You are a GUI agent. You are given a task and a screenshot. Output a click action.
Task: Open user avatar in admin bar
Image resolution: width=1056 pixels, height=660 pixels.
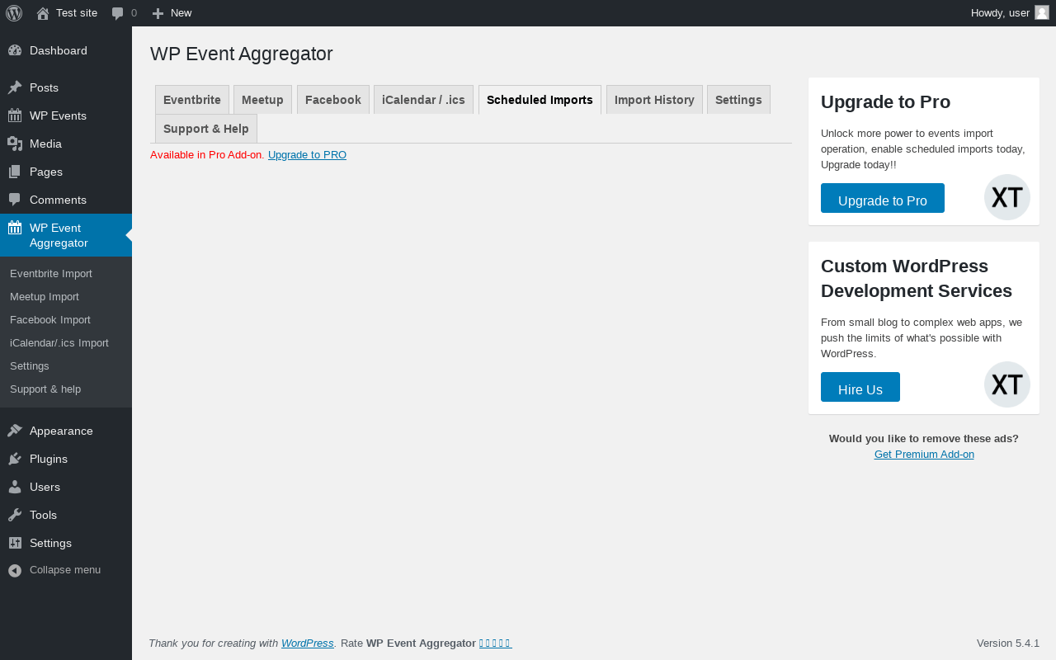(1042, 12)
